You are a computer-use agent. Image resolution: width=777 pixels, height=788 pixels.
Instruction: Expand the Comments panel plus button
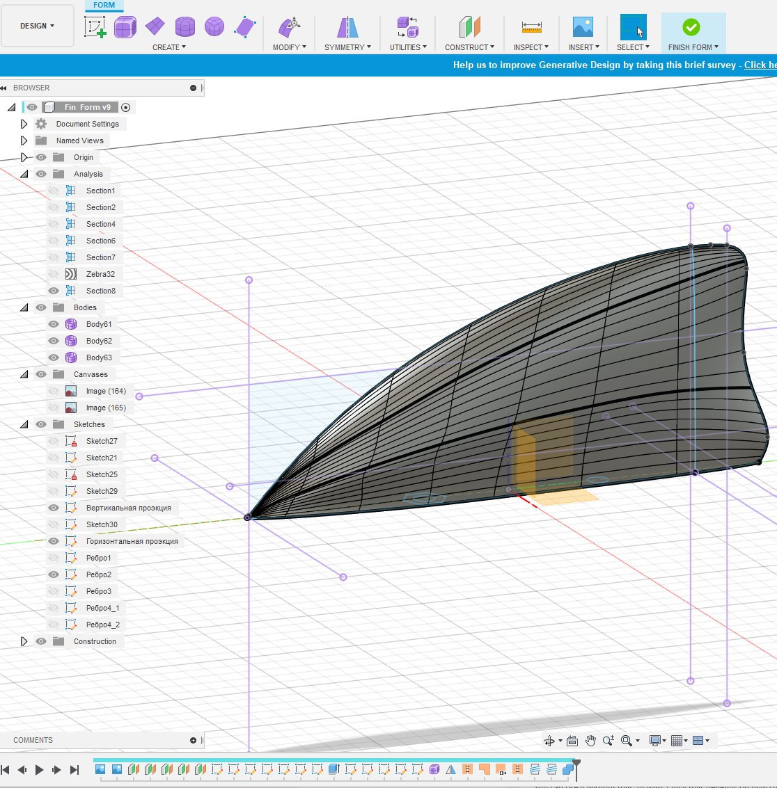193,740
